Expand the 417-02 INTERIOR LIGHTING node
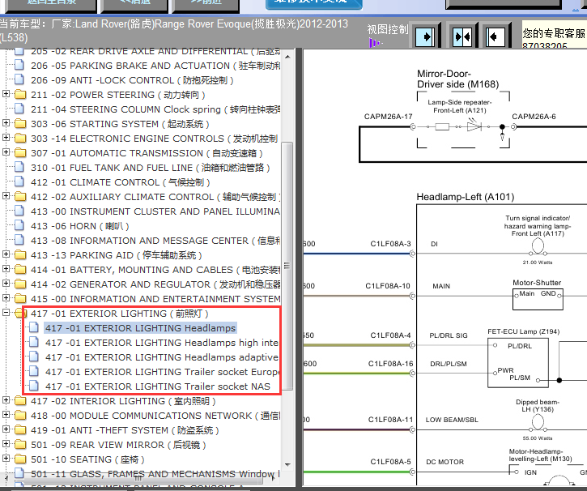The height and width of the screenshot is (491, 587). [6, 400]
